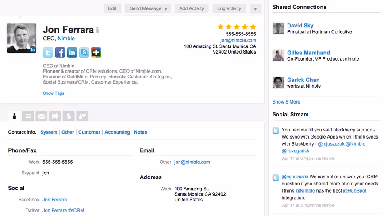Click the Twitter icon beside the CRM question tweet
Screen dimensions: 384x216
[x=276, y=177]
